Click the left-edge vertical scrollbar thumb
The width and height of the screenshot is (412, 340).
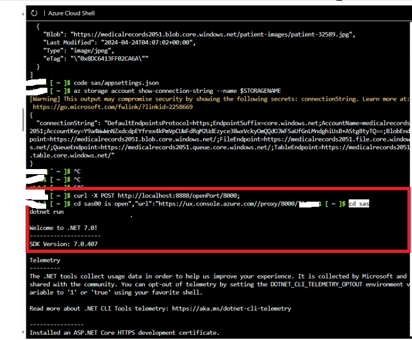click(x=23, y=120)
